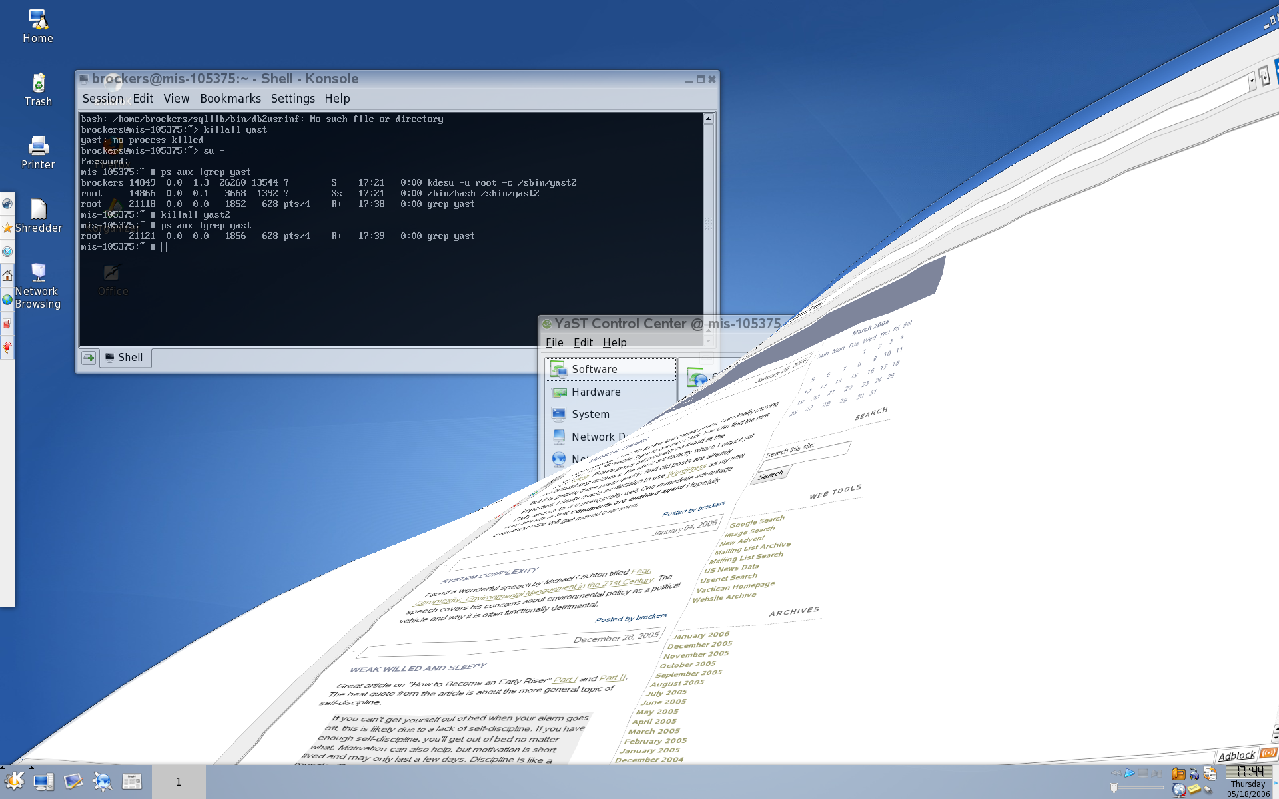Screen dimensions: 1279x799
Task: Click the newspaper icon in the panel
Action: tap(131, 782)
